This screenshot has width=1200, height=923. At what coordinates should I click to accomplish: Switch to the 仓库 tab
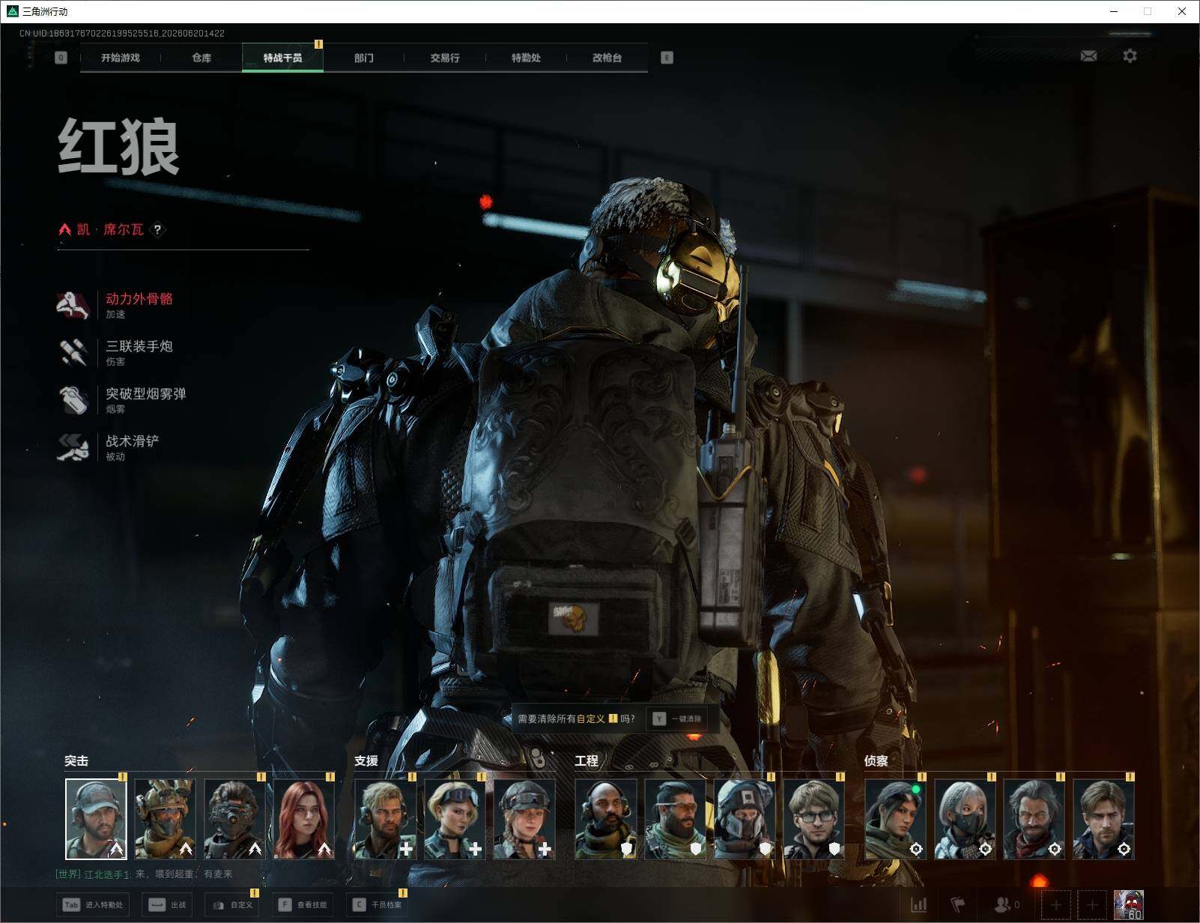click(201, 58)
